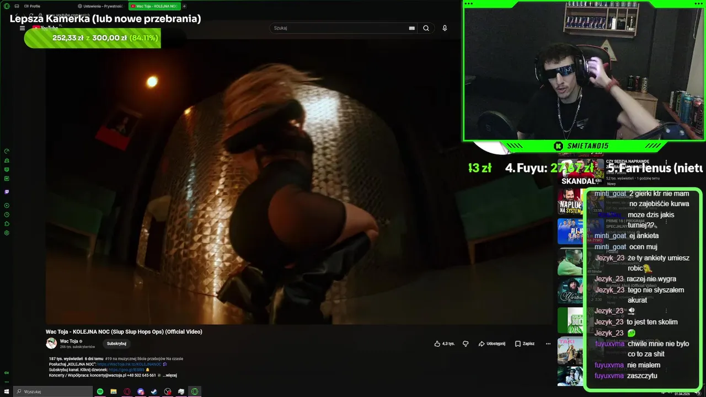706x397 pixels.
Task: Click the playing video to pause it
Action: click(x=299, y=182)
